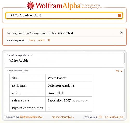
Task: Click the WolframAlpha star logo icon
Action: tap(30, 5)
